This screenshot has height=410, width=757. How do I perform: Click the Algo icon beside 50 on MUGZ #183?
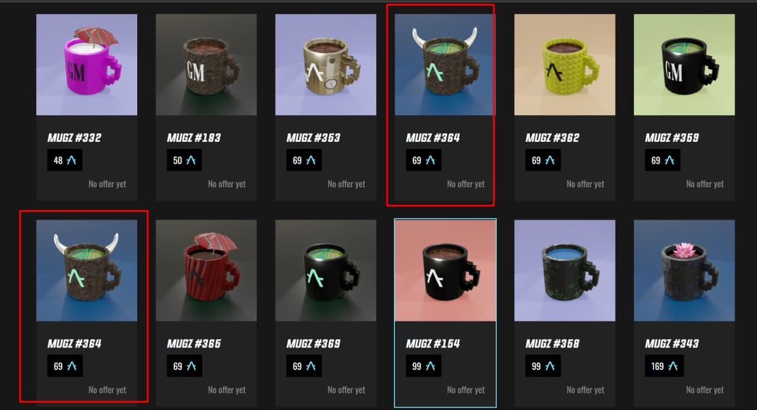click(191, 160)
